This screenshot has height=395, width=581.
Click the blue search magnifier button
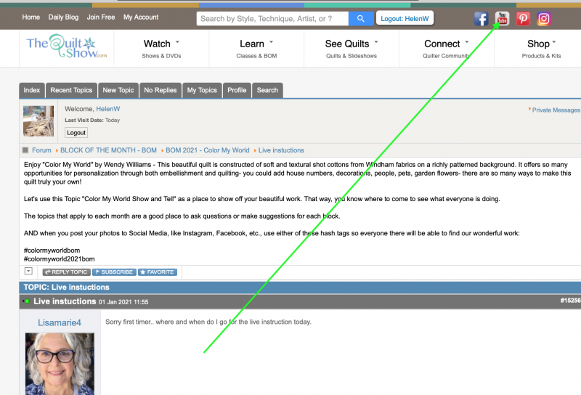[x=359, y=18]
